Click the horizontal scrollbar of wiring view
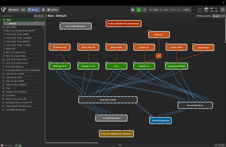Screen dimensions: 226x147 pyautogui.click(x=72, y=143)
